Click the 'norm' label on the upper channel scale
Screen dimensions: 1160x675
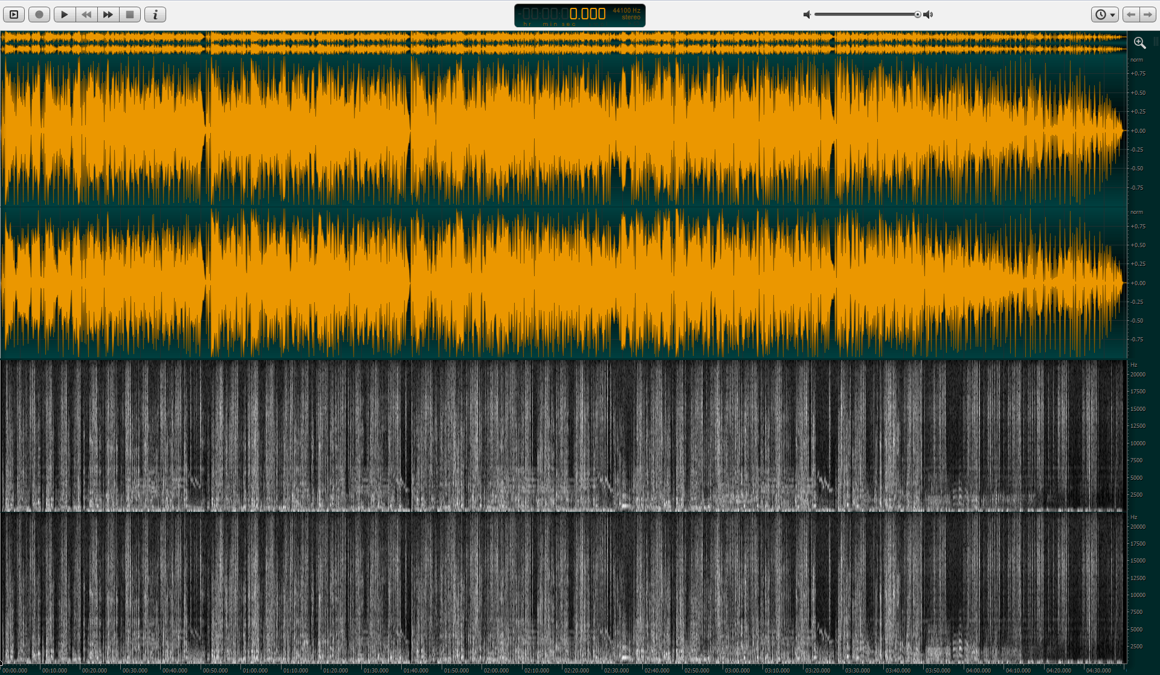click(1136, 60)
